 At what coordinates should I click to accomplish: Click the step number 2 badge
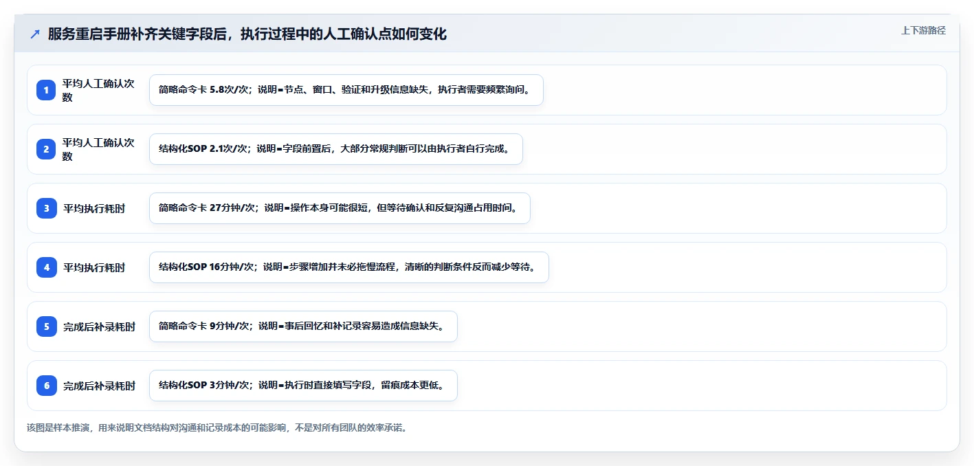[x=46, y=149]
